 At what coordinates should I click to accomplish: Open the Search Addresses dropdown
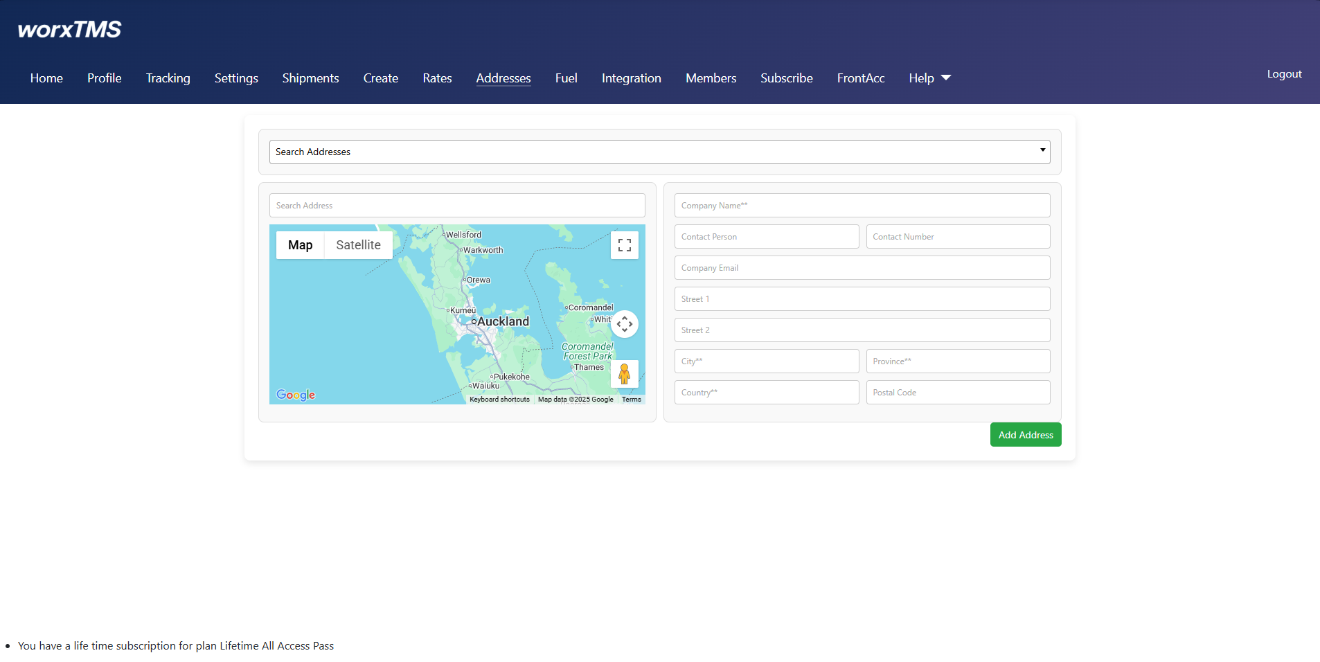coord(659,152)
